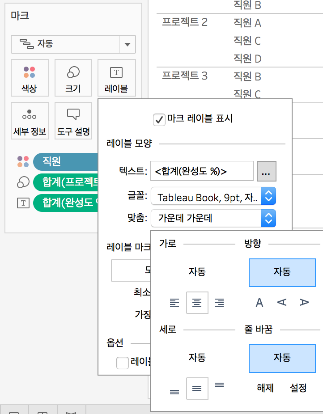This screenshot has width=323, height=414.
Task: Click label T icon beside 합계(완성도) pill
Action: (x=23, y=203)
